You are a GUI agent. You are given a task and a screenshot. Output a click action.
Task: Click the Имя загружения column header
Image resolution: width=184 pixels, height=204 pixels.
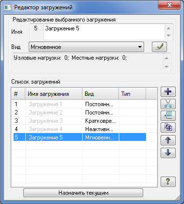point(54,94)
